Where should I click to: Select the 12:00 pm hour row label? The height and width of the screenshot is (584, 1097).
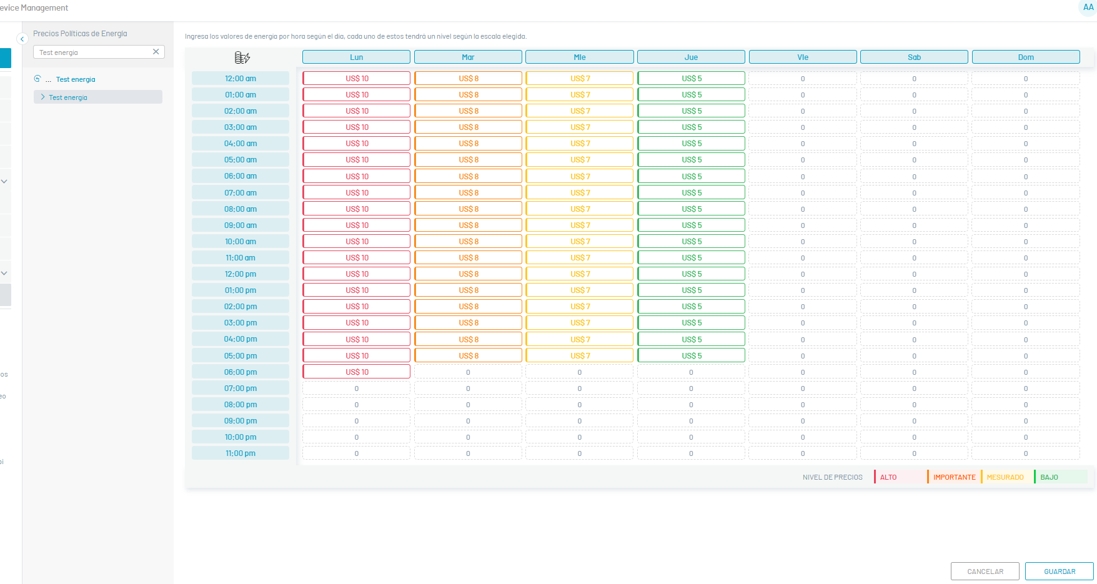coord(241,274)
